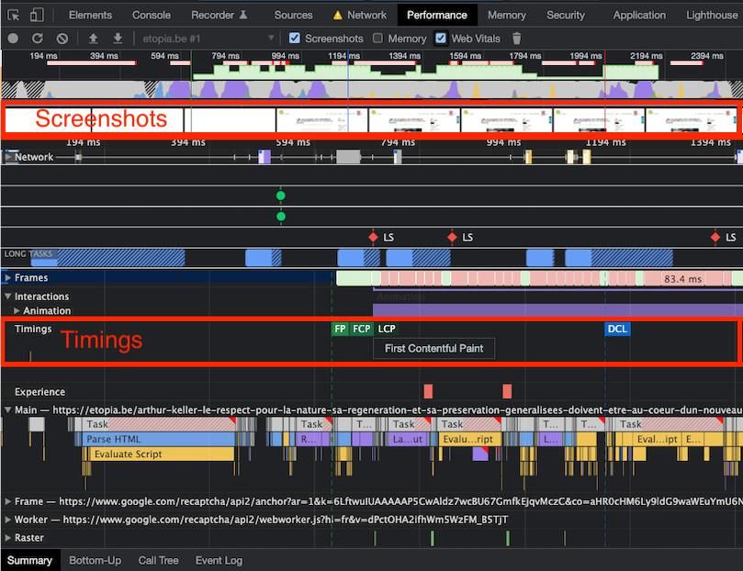Click the save profile download icon
743x571 pixels.
(x=118, y=39)
